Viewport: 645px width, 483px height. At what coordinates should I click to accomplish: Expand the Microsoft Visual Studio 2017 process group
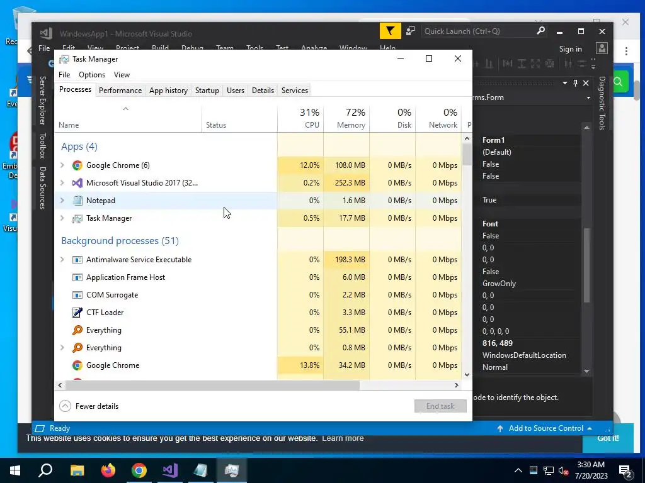click(62, 183)
